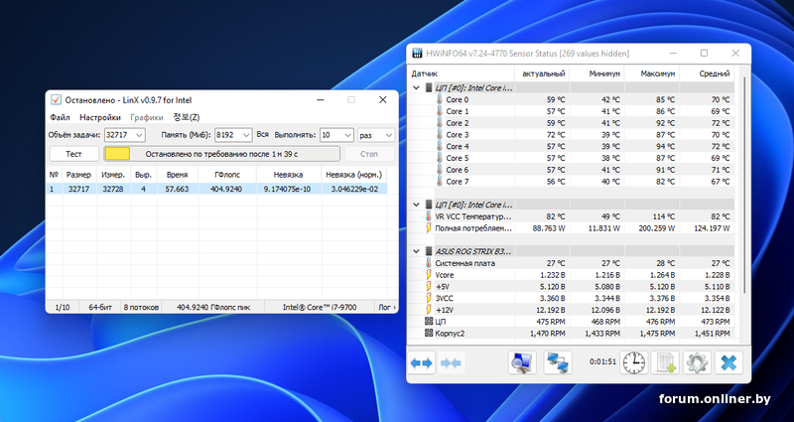Click the blue X close-sensors icon
794x422 pixels.
[729, 363]
